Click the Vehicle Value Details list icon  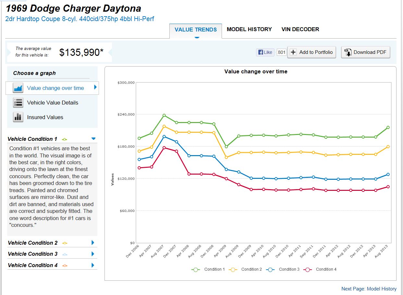click(x=18, y=103)
